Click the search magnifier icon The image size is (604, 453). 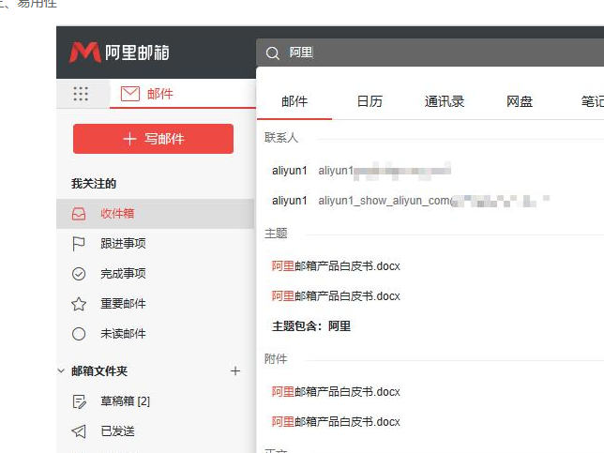point(273,53)
